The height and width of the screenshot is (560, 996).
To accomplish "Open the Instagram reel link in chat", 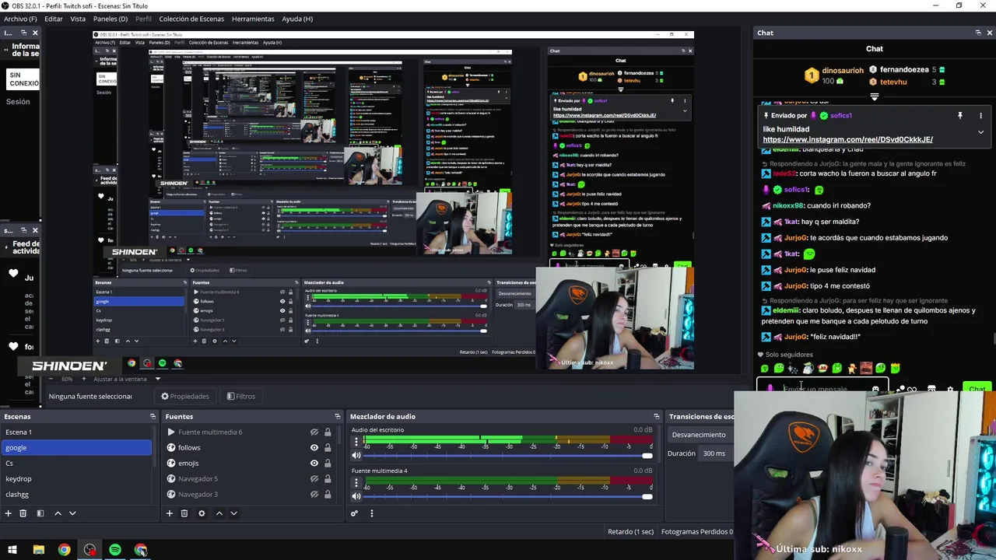I will click(x=847, y=140).
